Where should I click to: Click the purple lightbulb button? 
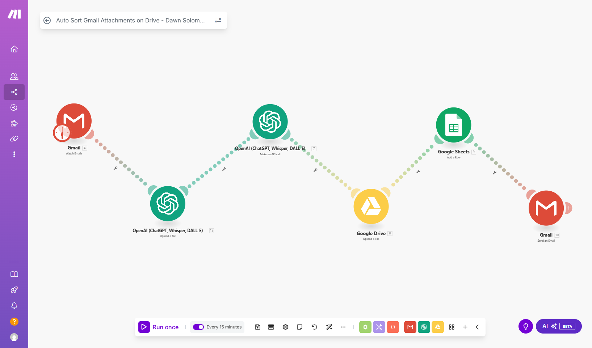click(526, 326)
